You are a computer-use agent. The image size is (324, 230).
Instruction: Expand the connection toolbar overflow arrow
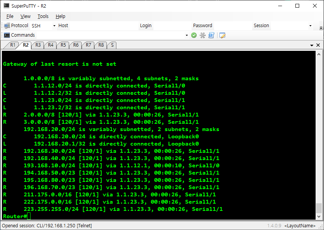coord(321,28)
